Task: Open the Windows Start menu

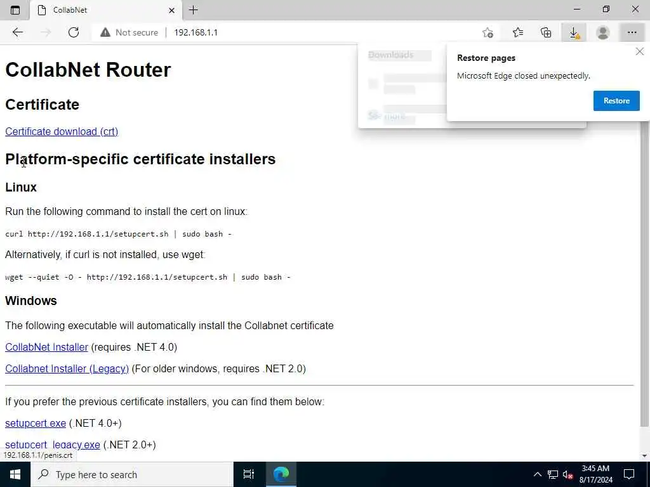Action: [x=15, y=474]
